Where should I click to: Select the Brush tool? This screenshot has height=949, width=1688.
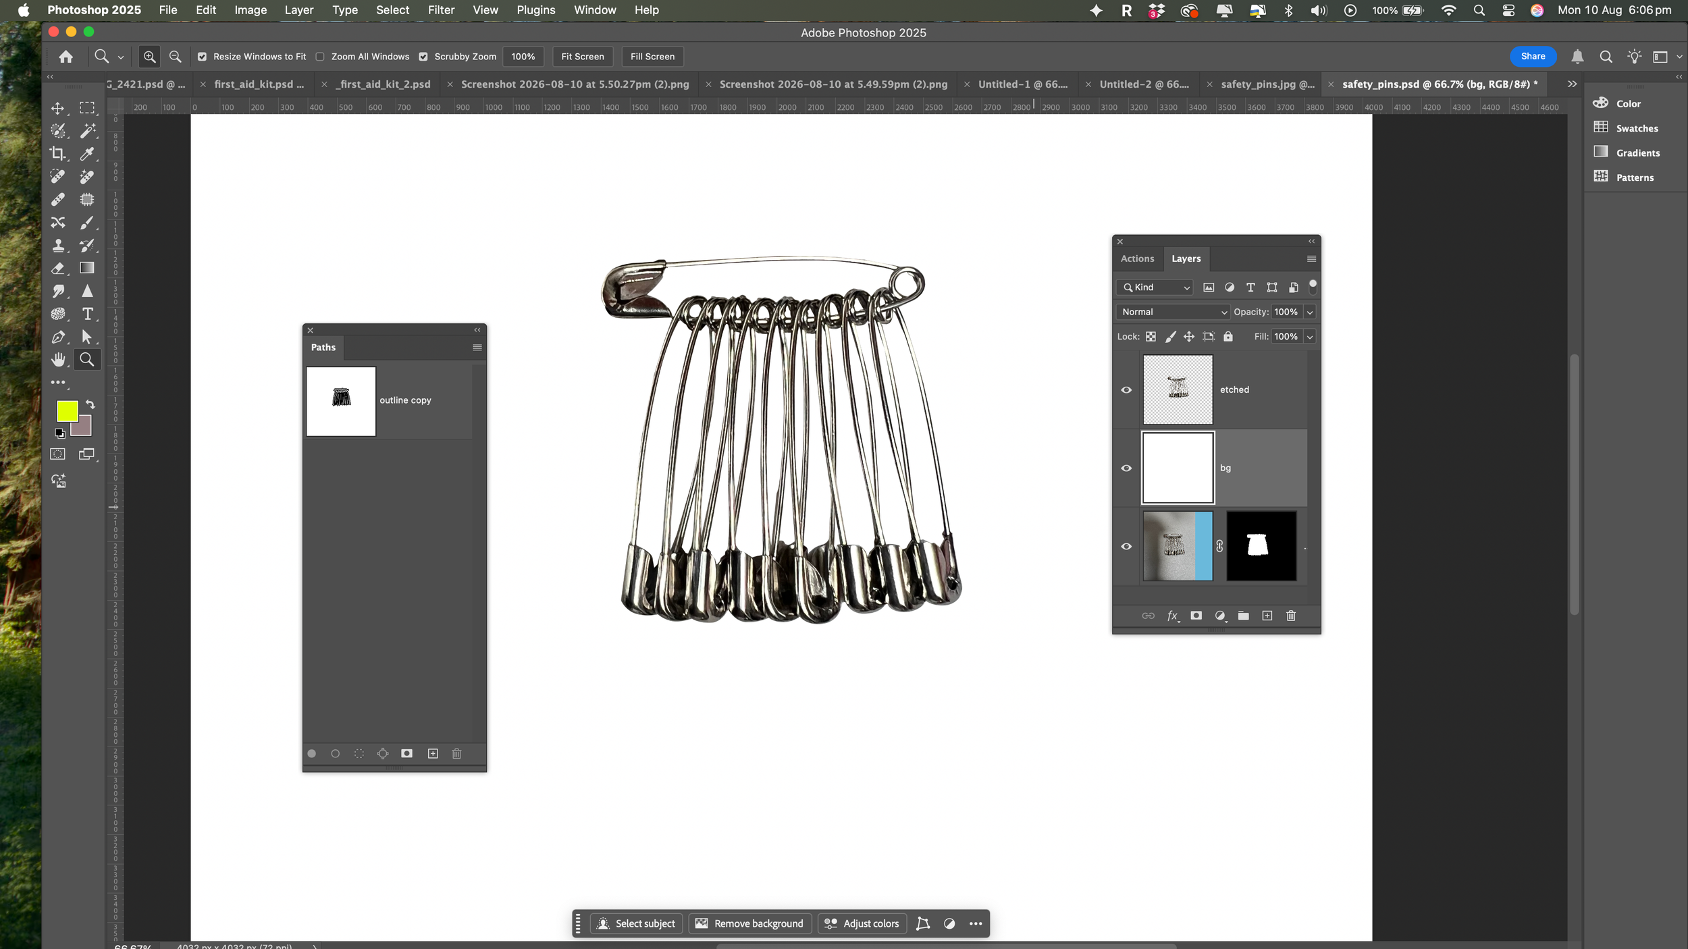[87, 223]
